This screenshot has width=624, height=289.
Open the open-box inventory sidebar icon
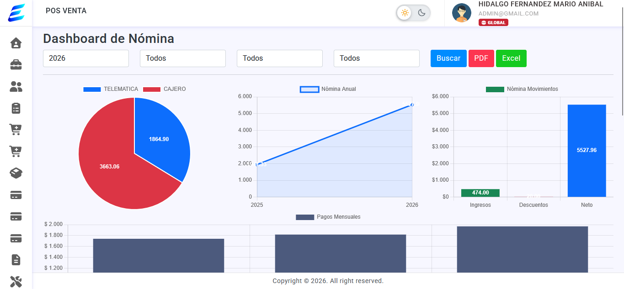coord(16,173)
